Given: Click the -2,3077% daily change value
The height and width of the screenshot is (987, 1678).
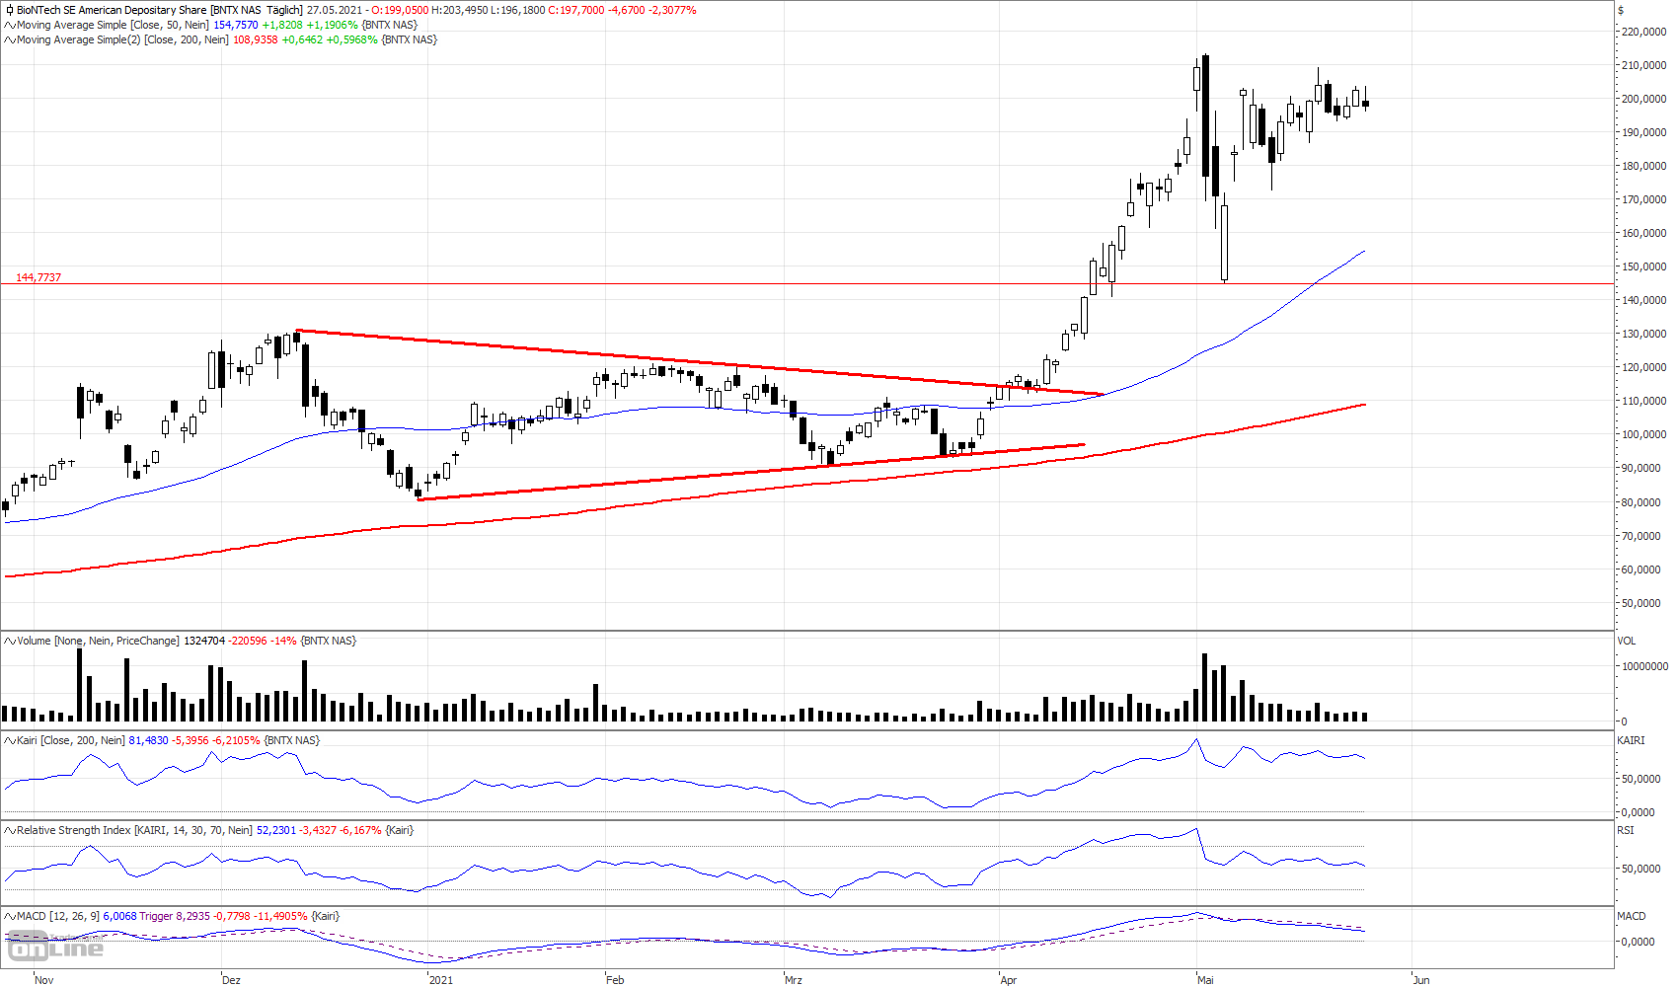Looking at the screenshot, I should click(x=672, y=10).
